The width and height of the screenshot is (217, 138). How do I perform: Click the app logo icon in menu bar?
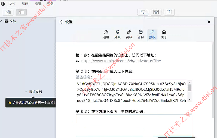tap(3, 4)
